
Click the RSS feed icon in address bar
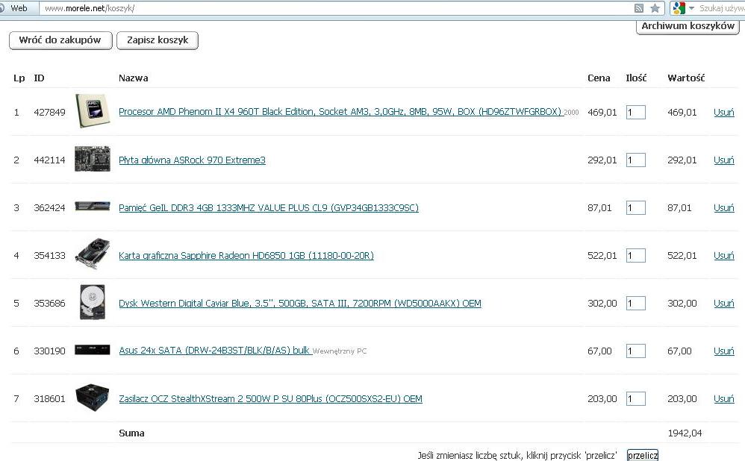[639, 8]
